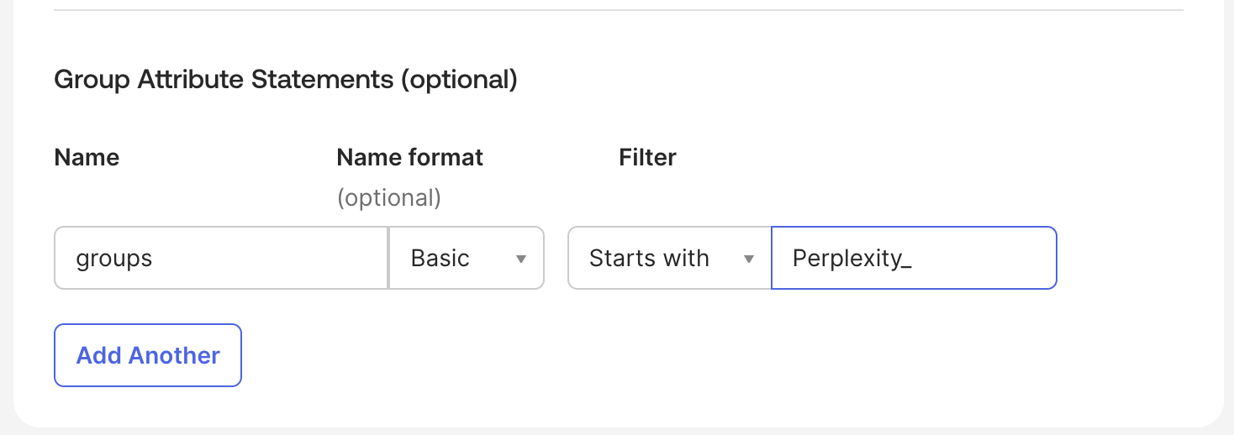Place cursor in the word groups

click(114, 259)
